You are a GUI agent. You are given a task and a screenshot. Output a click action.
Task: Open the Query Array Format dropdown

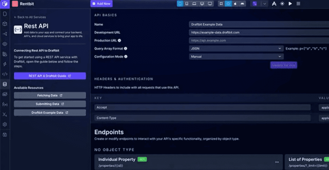click(236, 48)
